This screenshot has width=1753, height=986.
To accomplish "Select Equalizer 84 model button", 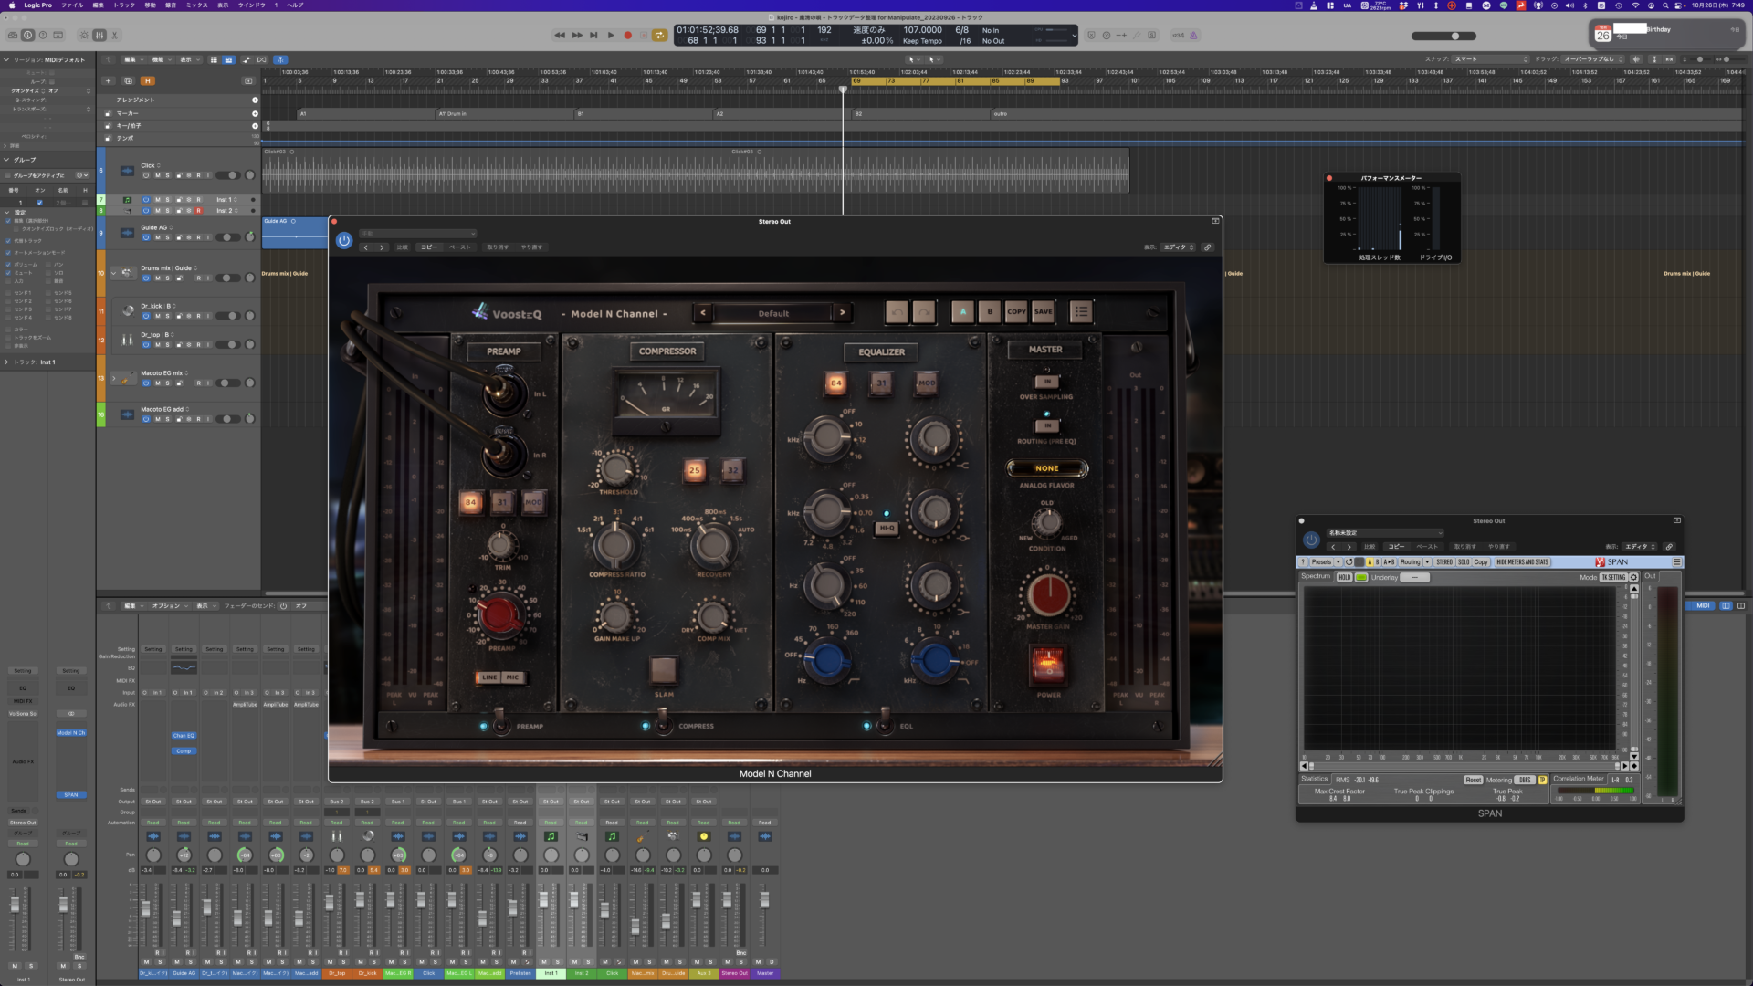I will (835, 383).
